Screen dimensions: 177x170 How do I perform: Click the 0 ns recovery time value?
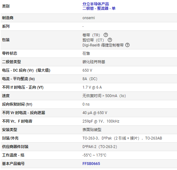coord(86,104)
